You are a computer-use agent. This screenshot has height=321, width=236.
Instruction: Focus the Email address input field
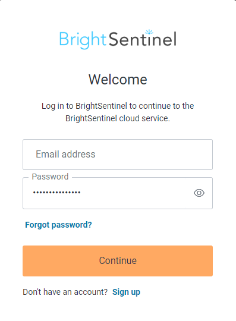(x=118, y=155)
